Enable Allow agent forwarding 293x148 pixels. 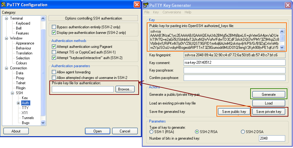(x=54, y=72)
